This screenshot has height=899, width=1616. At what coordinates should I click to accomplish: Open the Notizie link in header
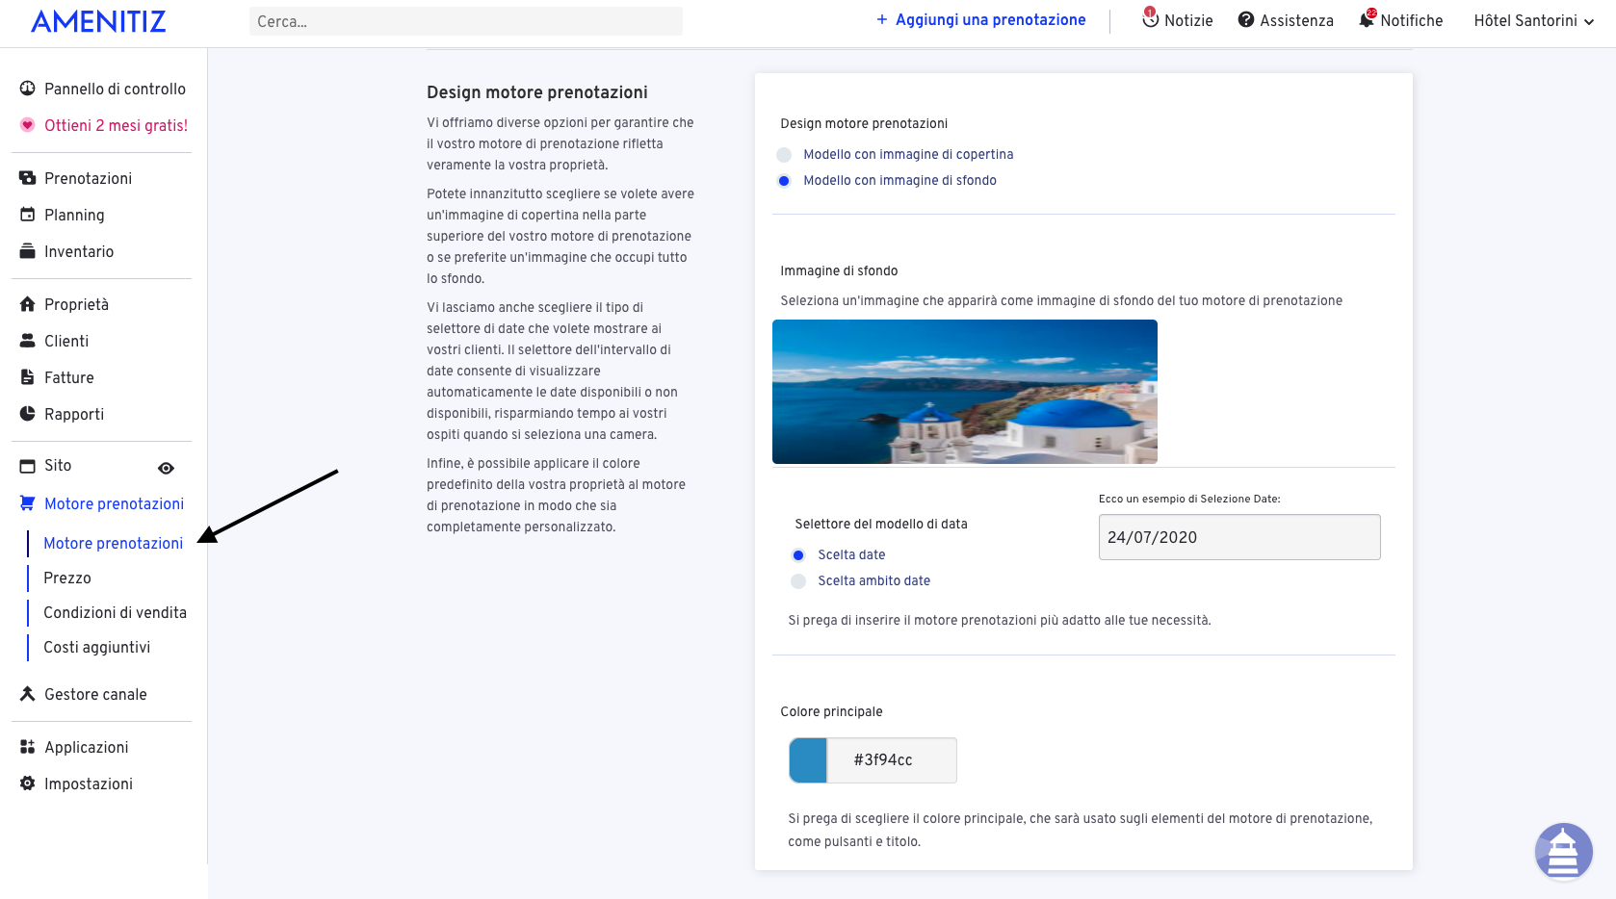tap(1188, 20)
